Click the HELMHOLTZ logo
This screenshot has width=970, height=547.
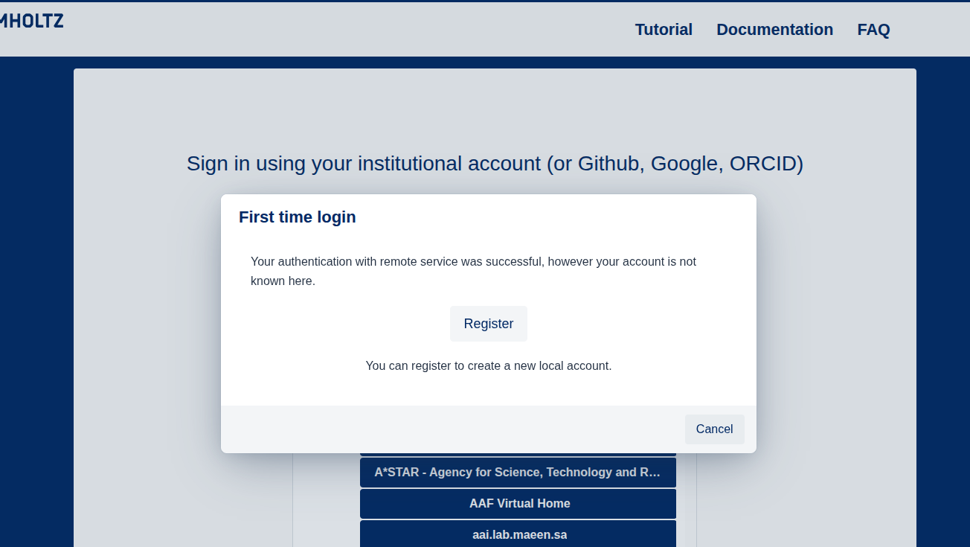pyautogui.click(x=31, y=21)
